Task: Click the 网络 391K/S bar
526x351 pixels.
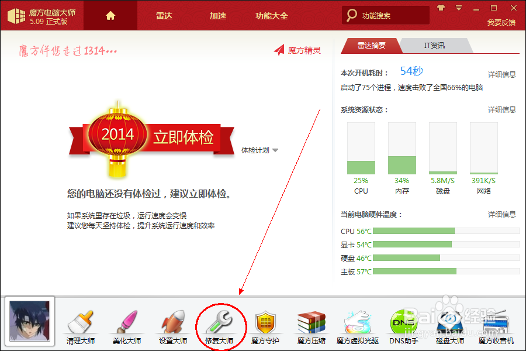Action: pos(484,148)
